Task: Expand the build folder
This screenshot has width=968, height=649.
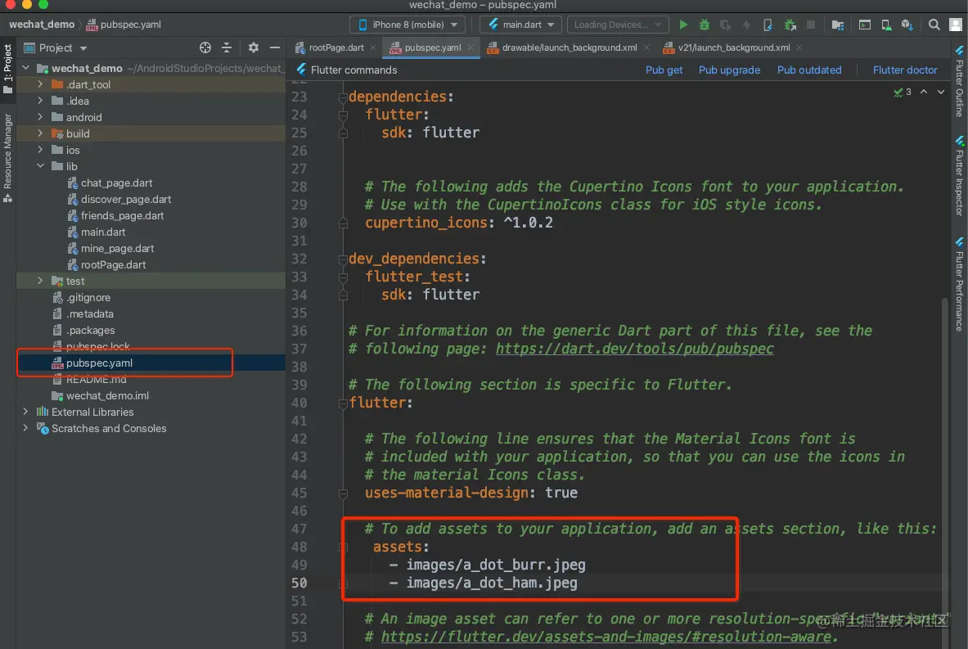Action: point(40,133)
